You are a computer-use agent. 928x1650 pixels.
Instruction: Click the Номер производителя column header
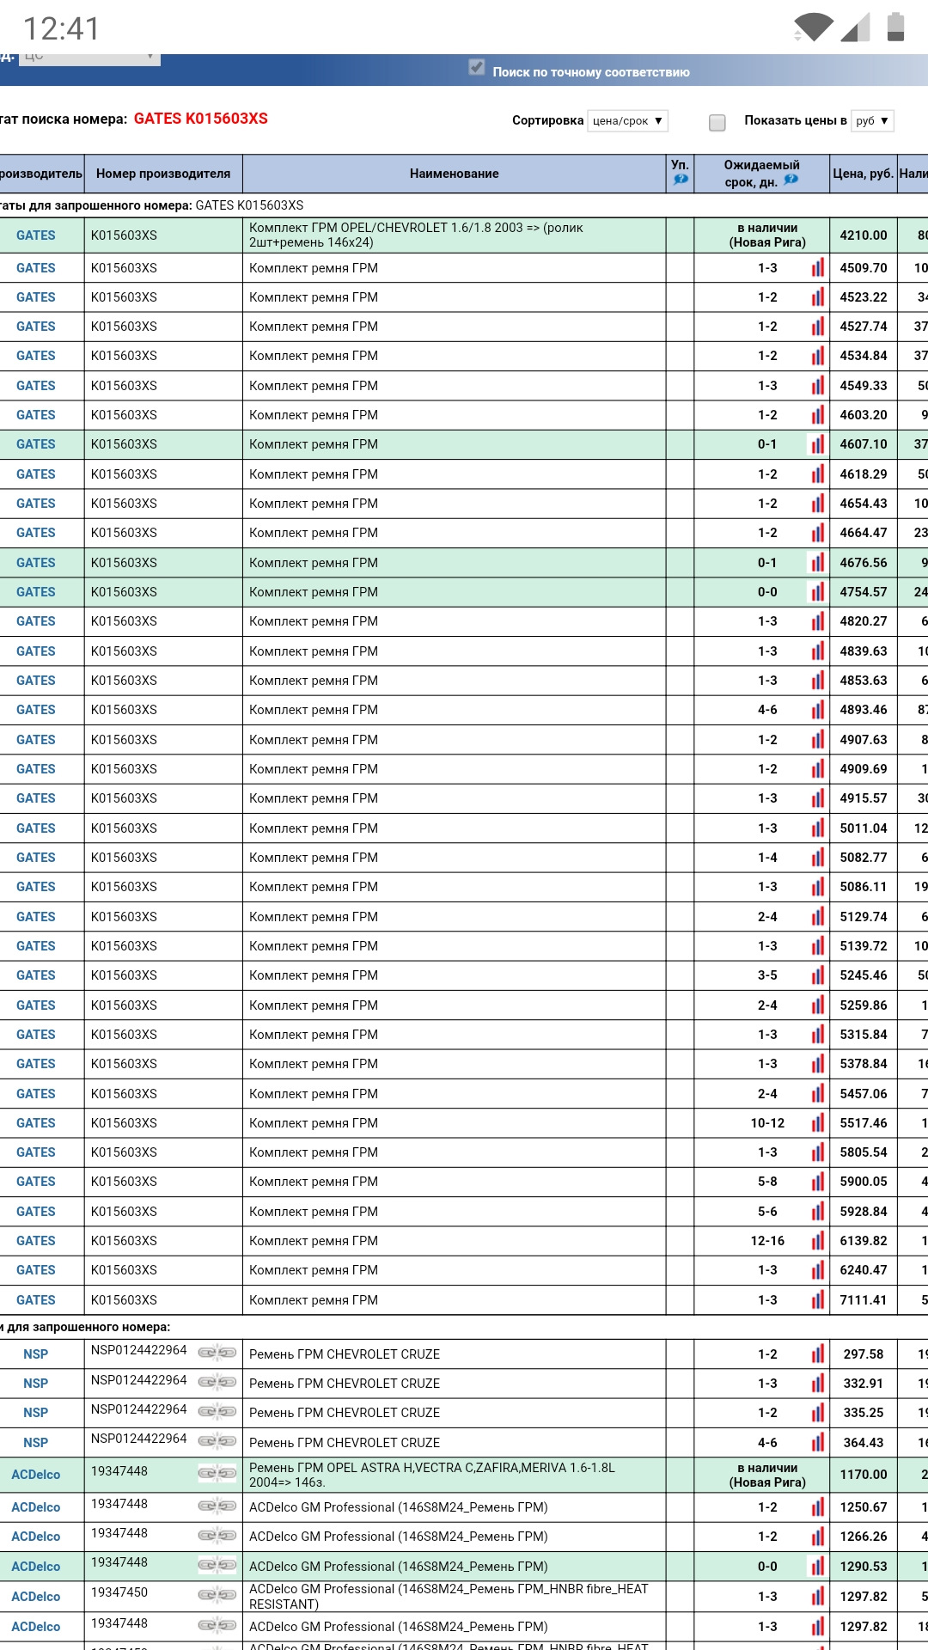[x=163, y=174]
